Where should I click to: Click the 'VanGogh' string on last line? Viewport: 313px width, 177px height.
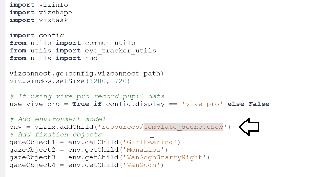142,165
